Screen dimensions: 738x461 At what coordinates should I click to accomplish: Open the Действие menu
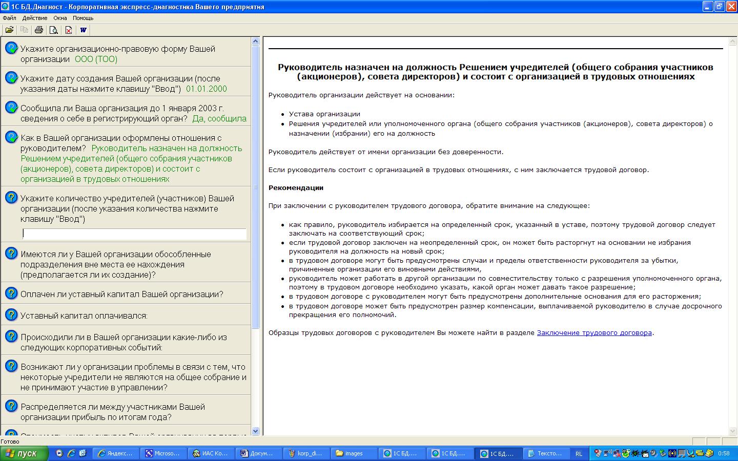pos(35,18)
